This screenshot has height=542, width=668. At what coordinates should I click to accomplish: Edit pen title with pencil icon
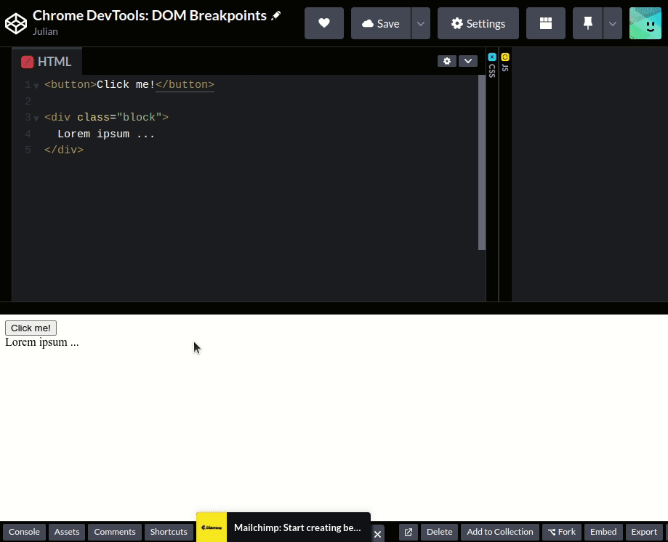coord(276,16)
